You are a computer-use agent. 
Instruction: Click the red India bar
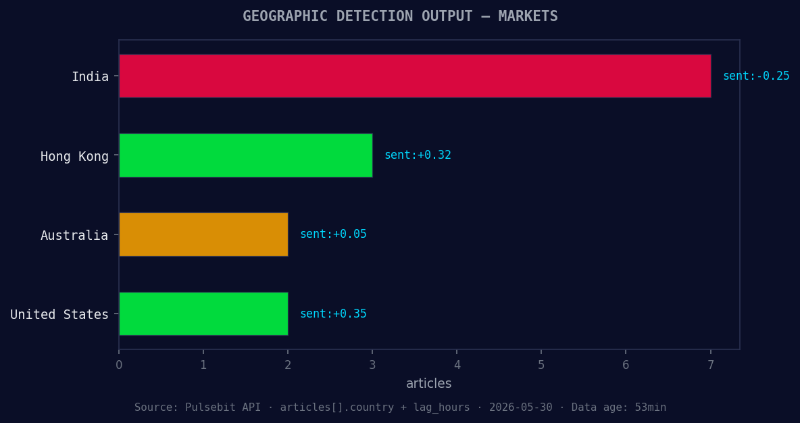point(415,76)
